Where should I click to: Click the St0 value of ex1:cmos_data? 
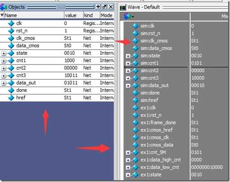click(x=195, y=145)
